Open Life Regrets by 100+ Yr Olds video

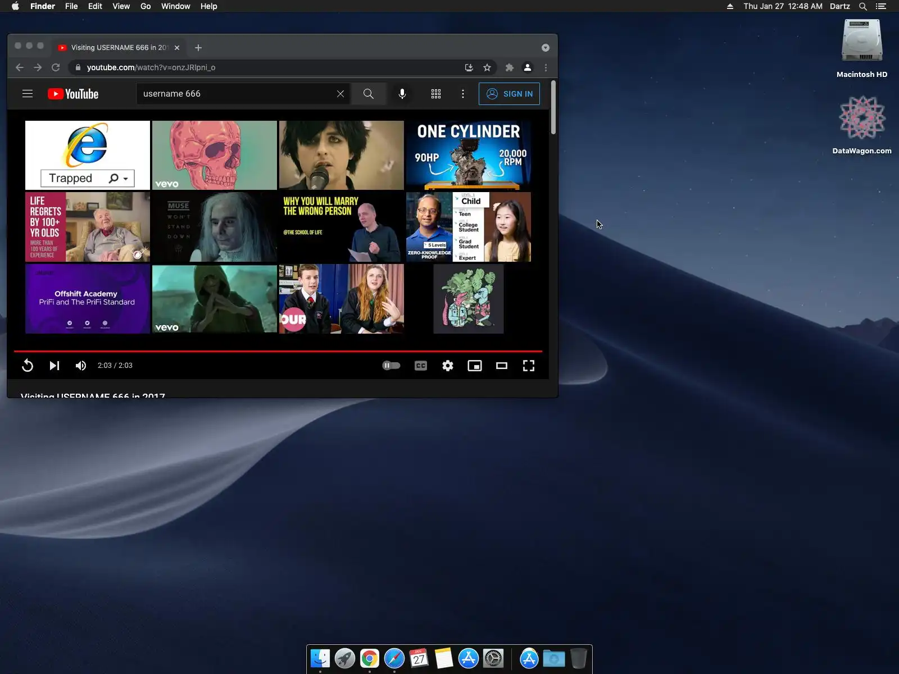[x=88, y=227]
